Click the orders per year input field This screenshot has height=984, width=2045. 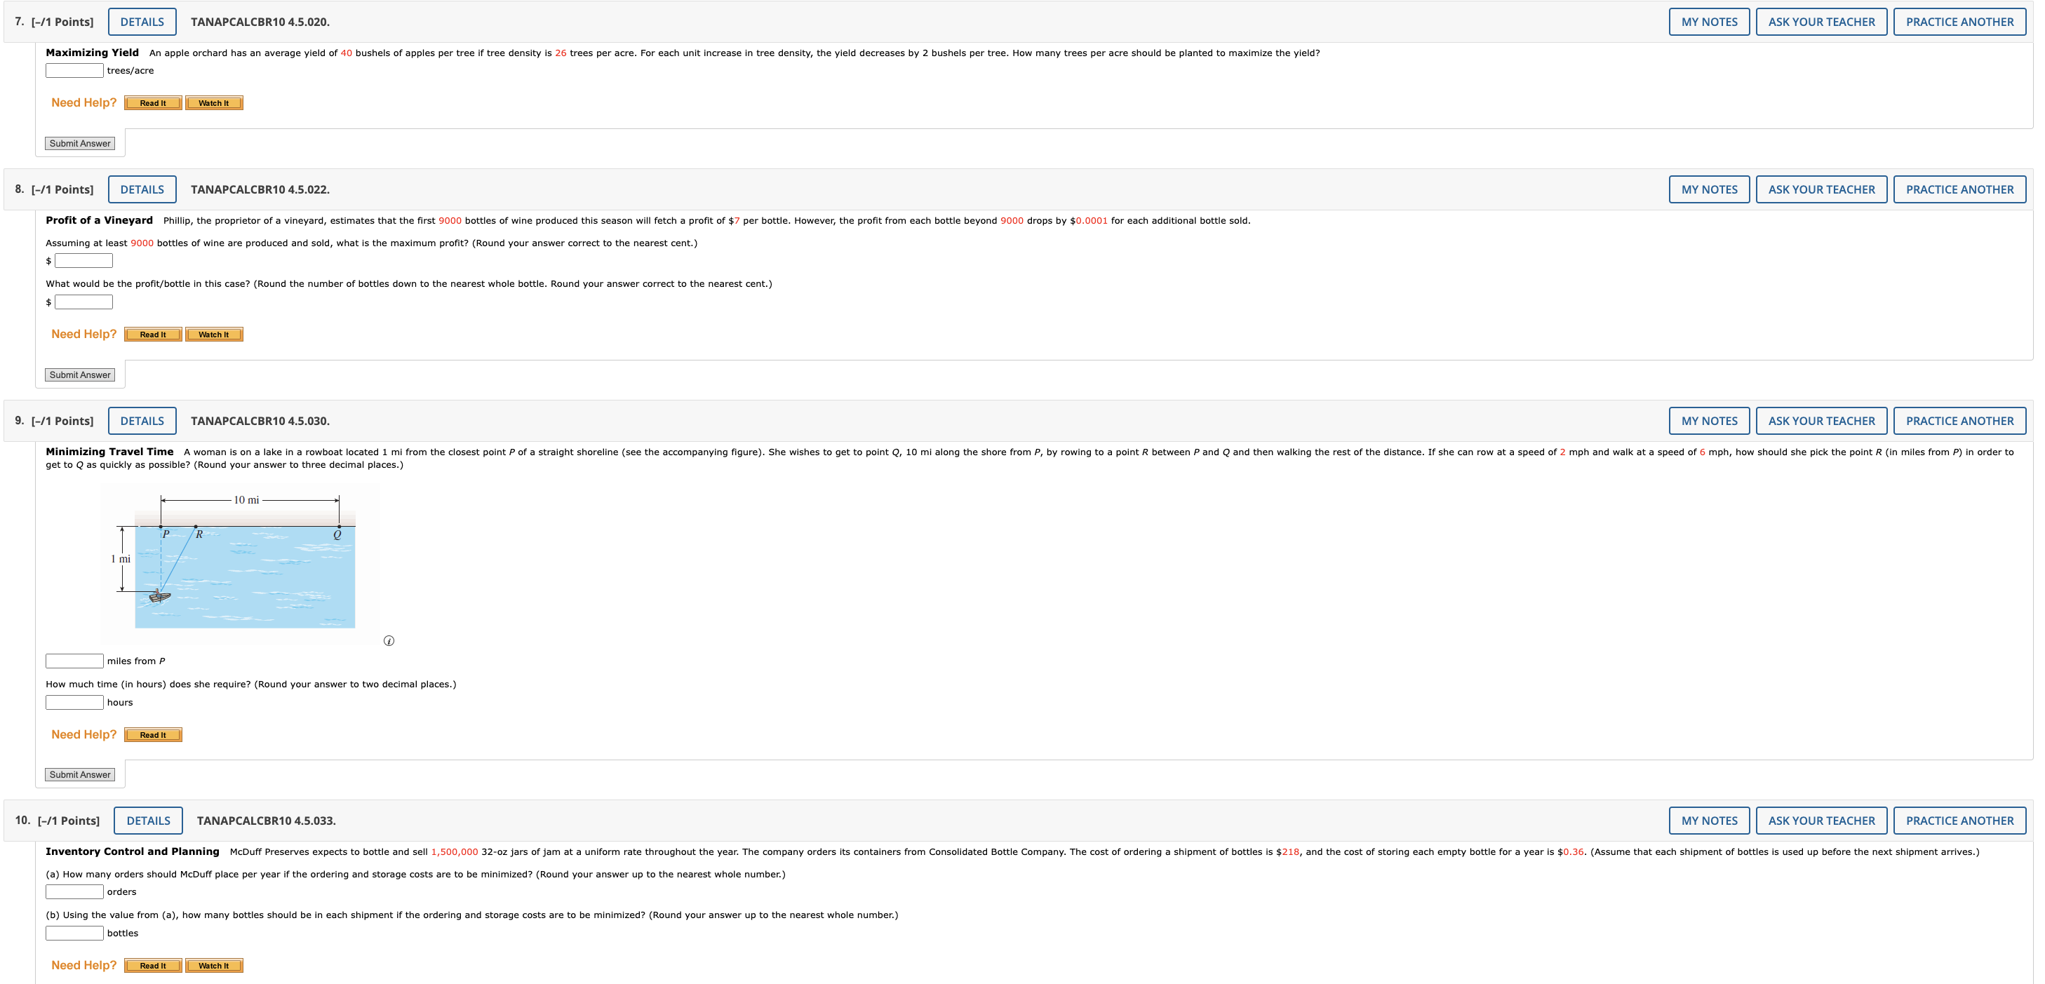point(74,892)
